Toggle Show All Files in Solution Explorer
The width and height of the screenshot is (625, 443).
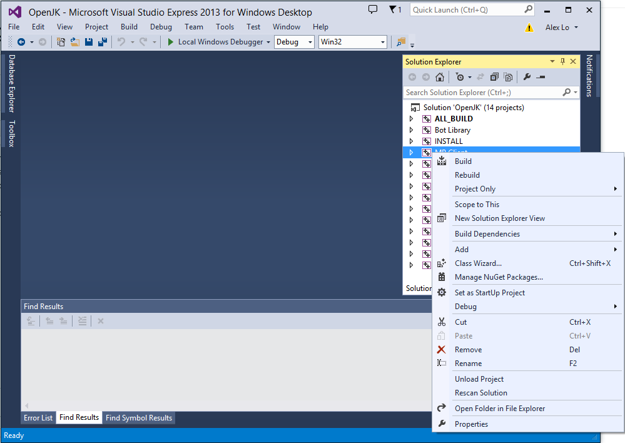pyautogui.click(x=508, y=77)
